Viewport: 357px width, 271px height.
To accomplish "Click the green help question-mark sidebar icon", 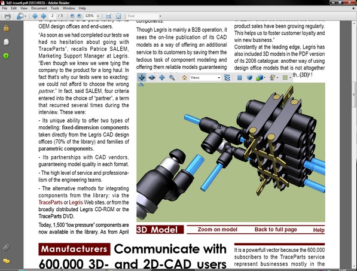I will click(x=6, y=56).
